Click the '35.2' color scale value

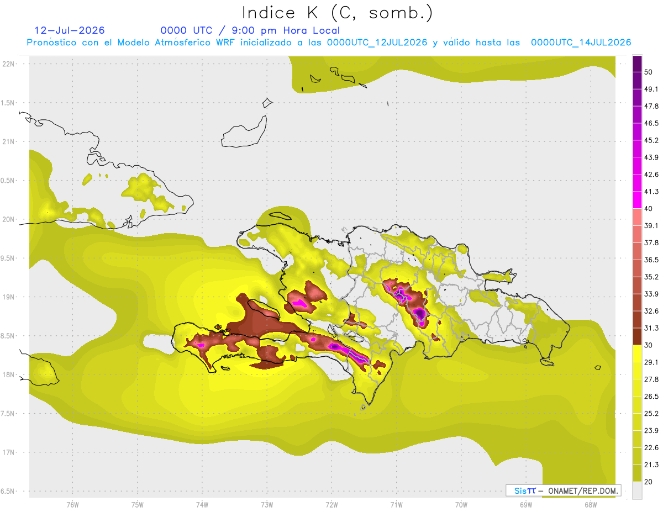(651, 277)
